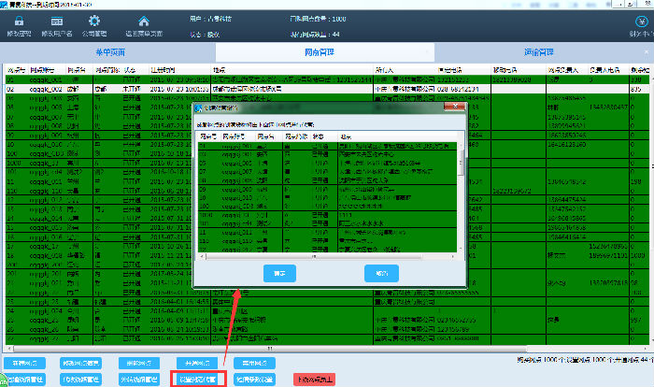Click the 返回菜单页面 home icon
This screenshot has height=387, width=654.
pos(143,21)
